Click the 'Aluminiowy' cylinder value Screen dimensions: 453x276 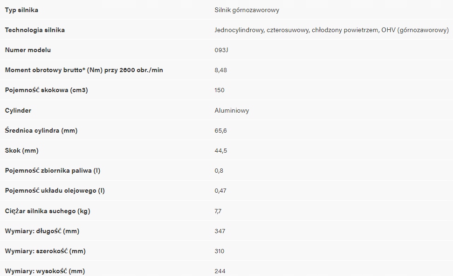[232, 110]
